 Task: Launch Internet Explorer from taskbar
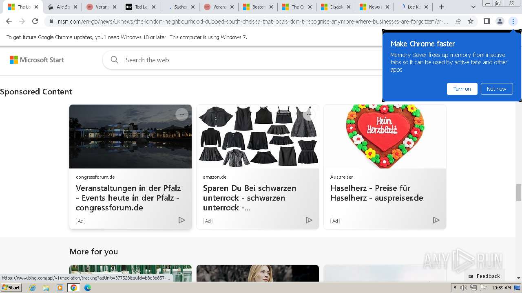tap(33, 288)
